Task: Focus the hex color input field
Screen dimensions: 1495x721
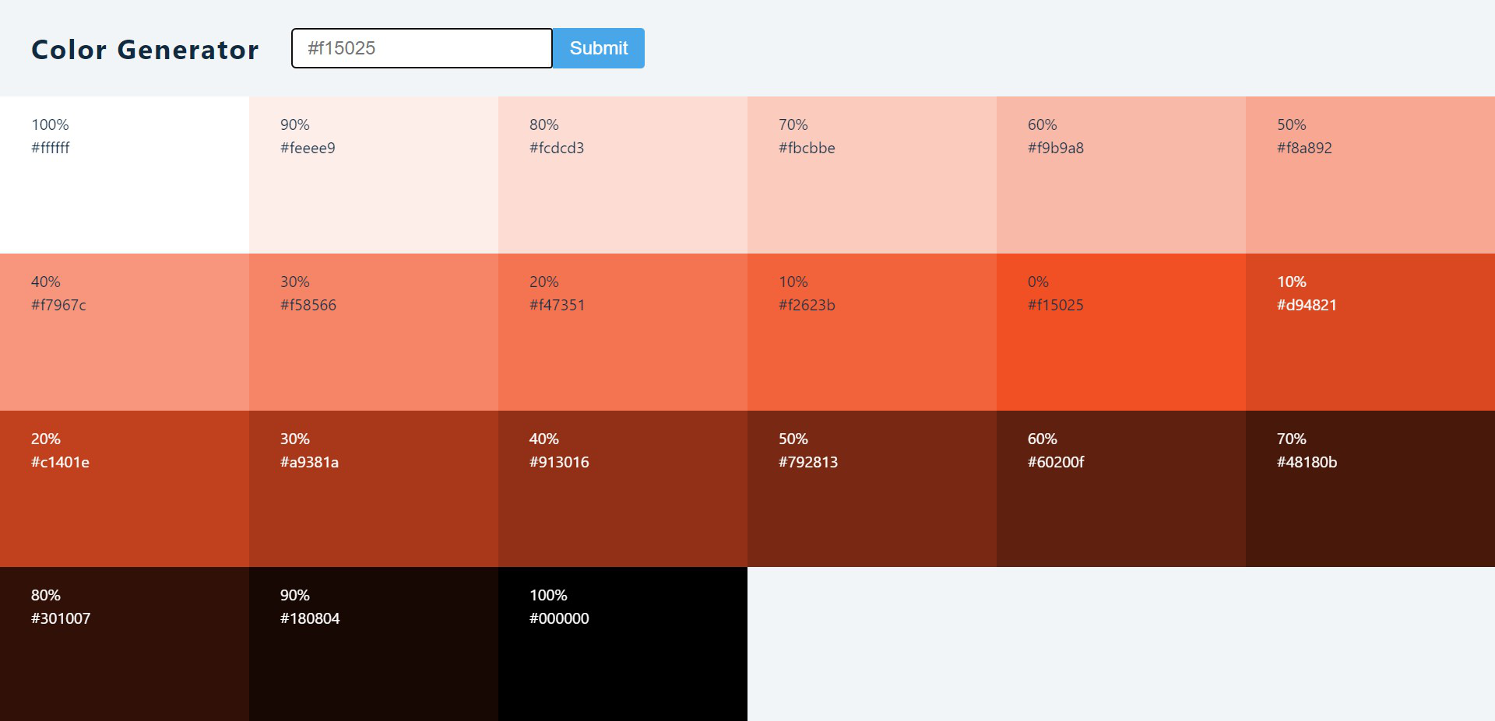Action: pyautogui.click(x=421, y=48)
